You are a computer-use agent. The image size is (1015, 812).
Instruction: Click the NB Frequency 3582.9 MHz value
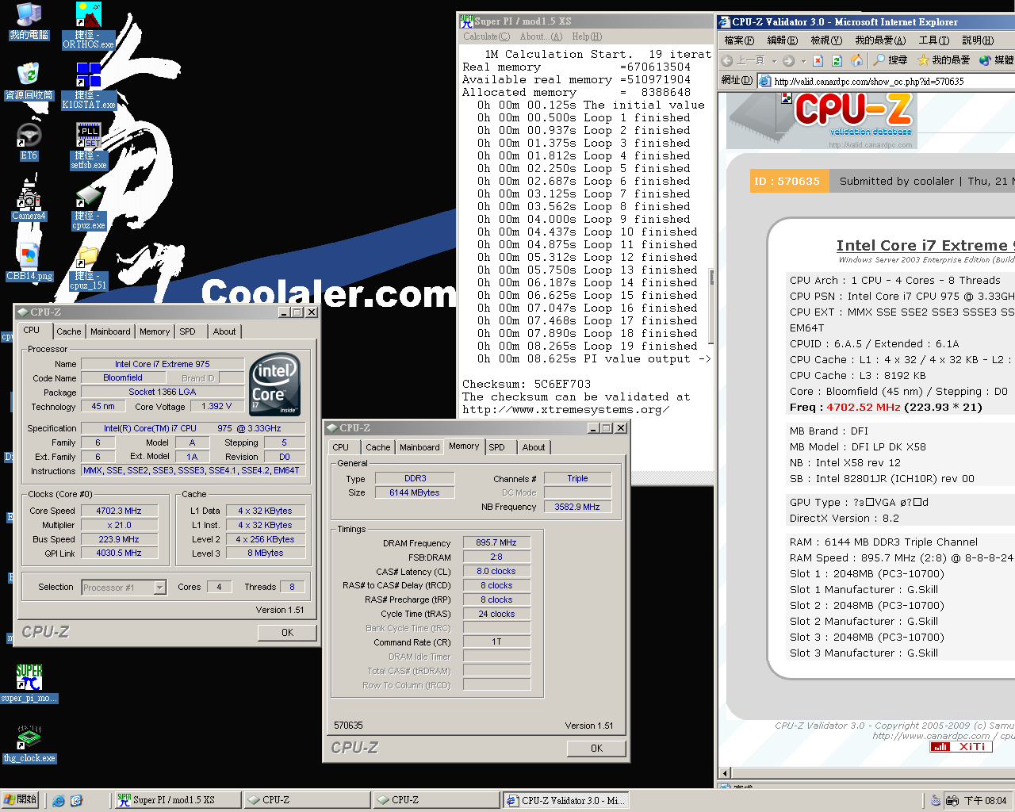[x=577, y=507]
